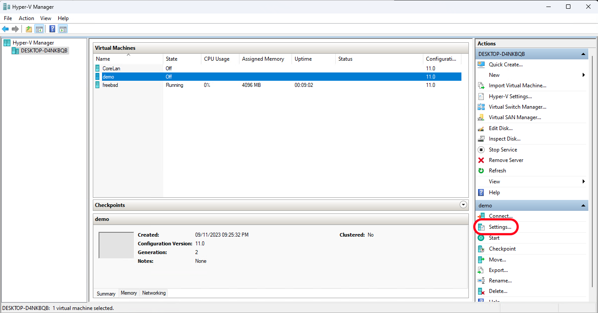Image resolution: width=598 pixels, height=313 pixels.
Task: Click the blue Help toolbar icon
Action: coord(52,29)
